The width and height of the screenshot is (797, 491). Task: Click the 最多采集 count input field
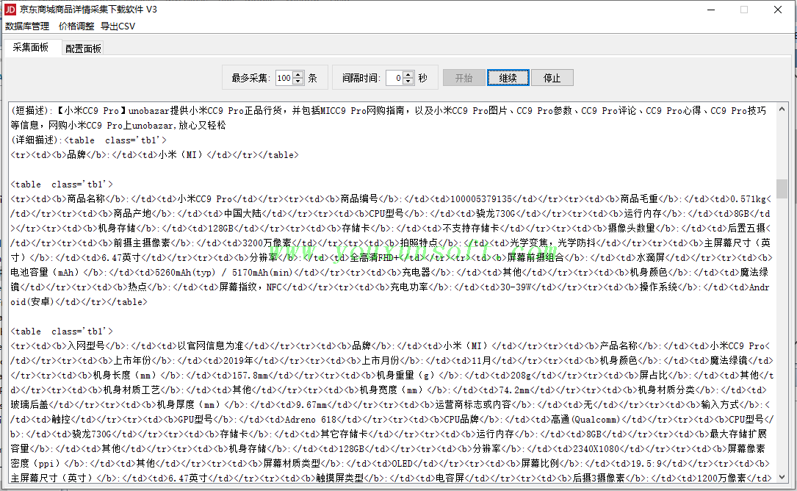pyautogui.click(x=284, y=78)
